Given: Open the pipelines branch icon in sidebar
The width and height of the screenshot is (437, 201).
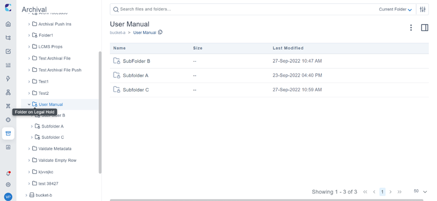Looking at the screenshot, I should 8,38.
